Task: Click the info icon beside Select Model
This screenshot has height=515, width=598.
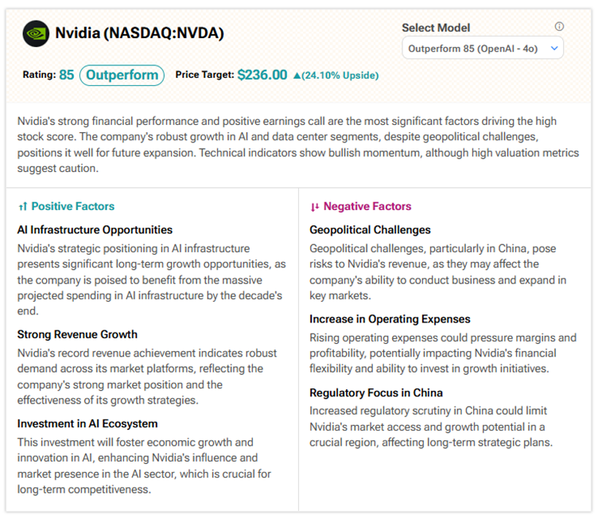Action: coord(559,27)
